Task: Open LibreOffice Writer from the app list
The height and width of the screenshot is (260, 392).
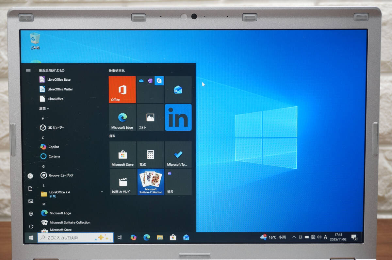Action: (60, 89)
